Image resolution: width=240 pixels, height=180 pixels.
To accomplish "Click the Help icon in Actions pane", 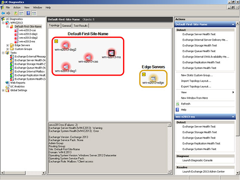I will (177, 110).
